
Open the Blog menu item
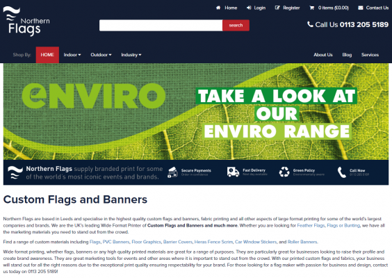tap(347, 55)
